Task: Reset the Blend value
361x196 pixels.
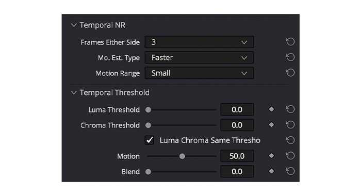Action: (290, 171)
